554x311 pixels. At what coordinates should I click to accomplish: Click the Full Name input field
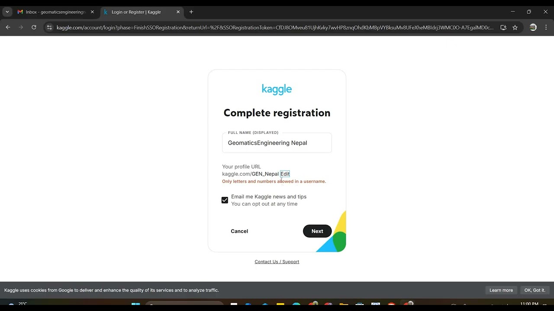277,143
